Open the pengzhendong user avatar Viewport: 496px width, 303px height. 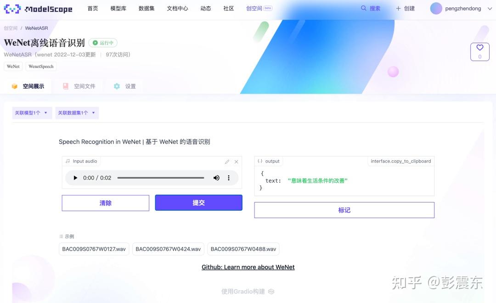(x=436, y=9)
